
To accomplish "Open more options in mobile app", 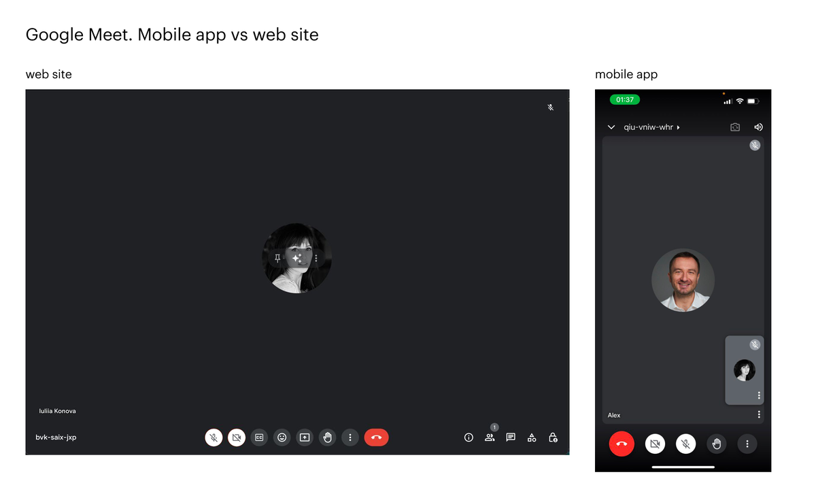I will coord(747,444).
